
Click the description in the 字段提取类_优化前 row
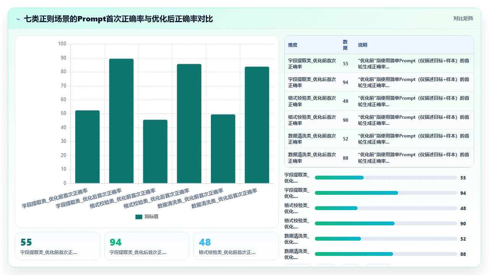coord(413,63)
